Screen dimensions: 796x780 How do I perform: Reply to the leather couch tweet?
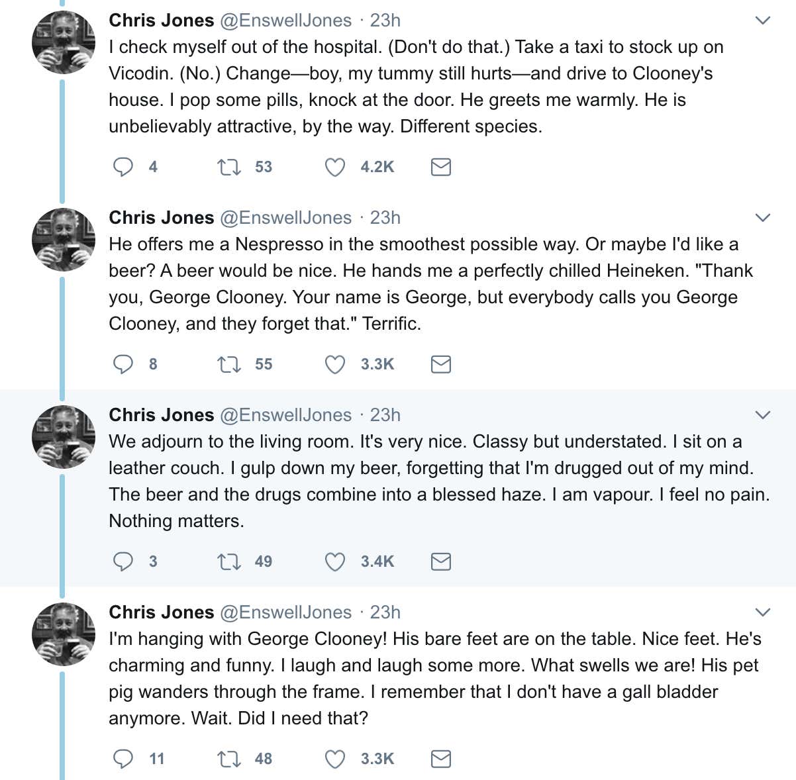[123, 561]
